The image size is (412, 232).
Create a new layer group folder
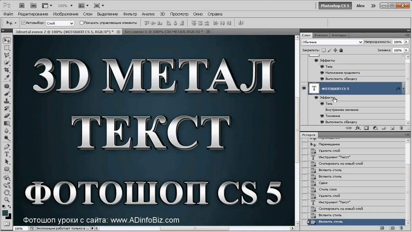click(x=384, y=128)
